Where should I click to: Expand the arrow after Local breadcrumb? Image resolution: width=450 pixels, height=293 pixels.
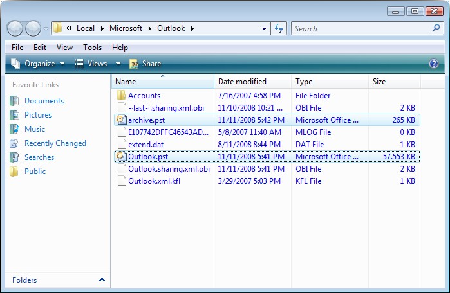pos(102,28)
